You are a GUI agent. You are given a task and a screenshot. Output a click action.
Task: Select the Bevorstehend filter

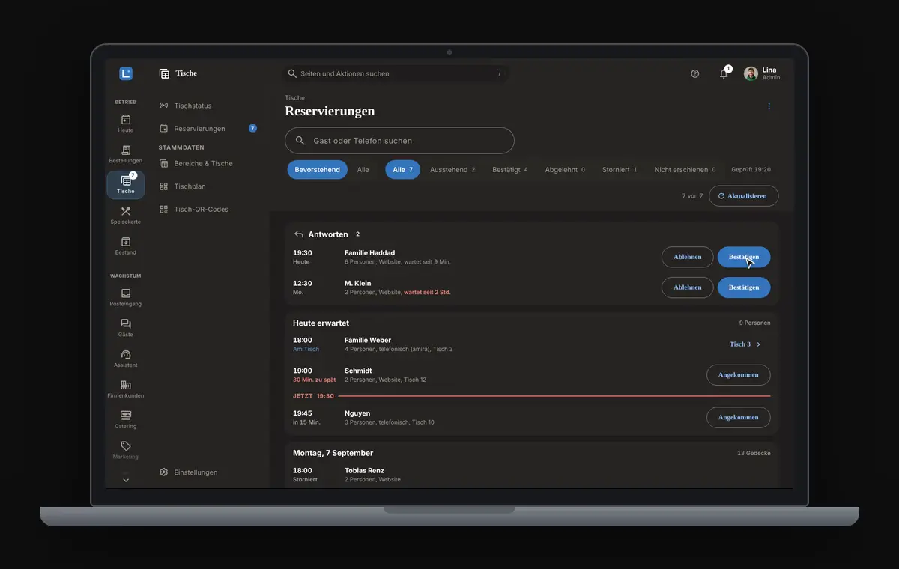tap(317, 170)
